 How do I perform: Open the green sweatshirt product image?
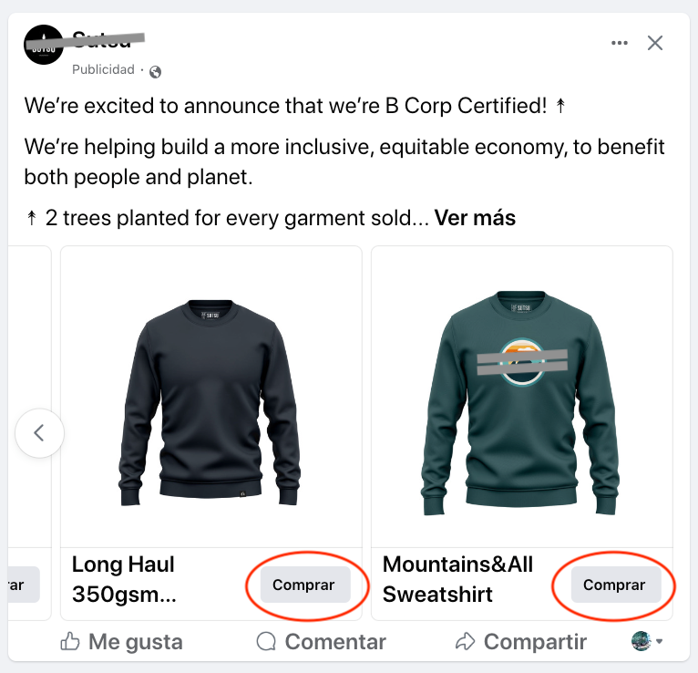tap(521, 397)
